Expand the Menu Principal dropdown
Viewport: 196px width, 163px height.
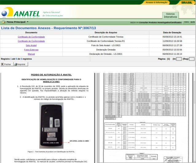pyautogui.click(x=27, y=22)
